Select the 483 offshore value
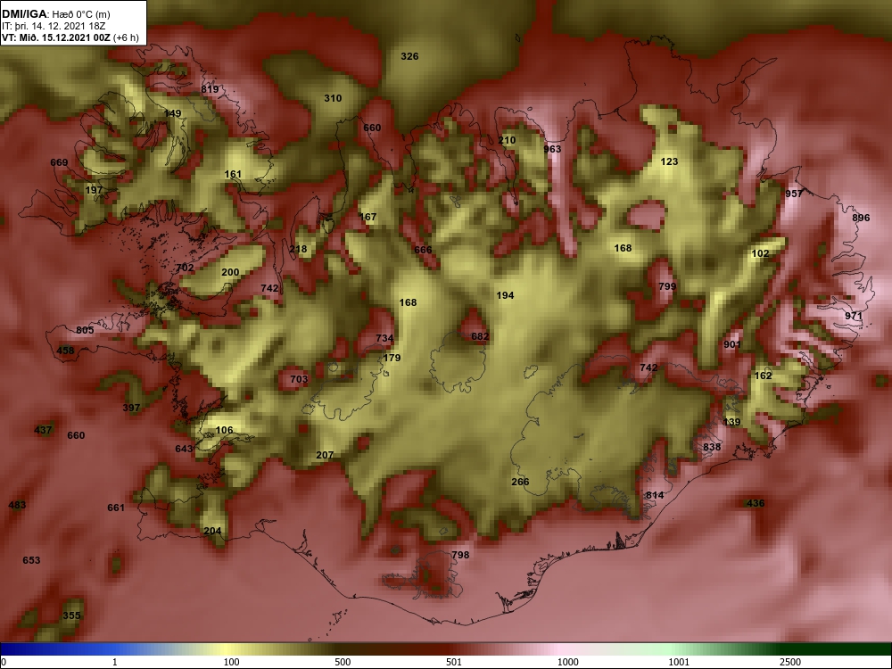 tap(17, 505)
